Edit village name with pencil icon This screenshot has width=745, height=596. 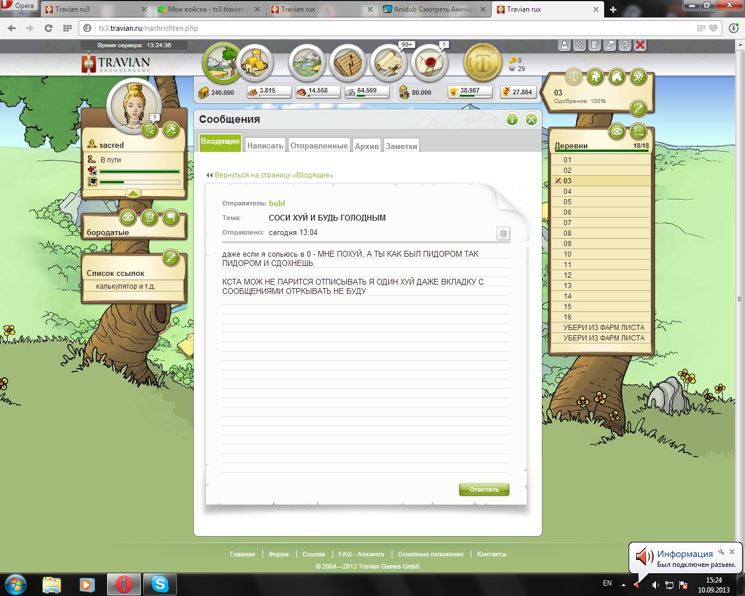[638, 108]
